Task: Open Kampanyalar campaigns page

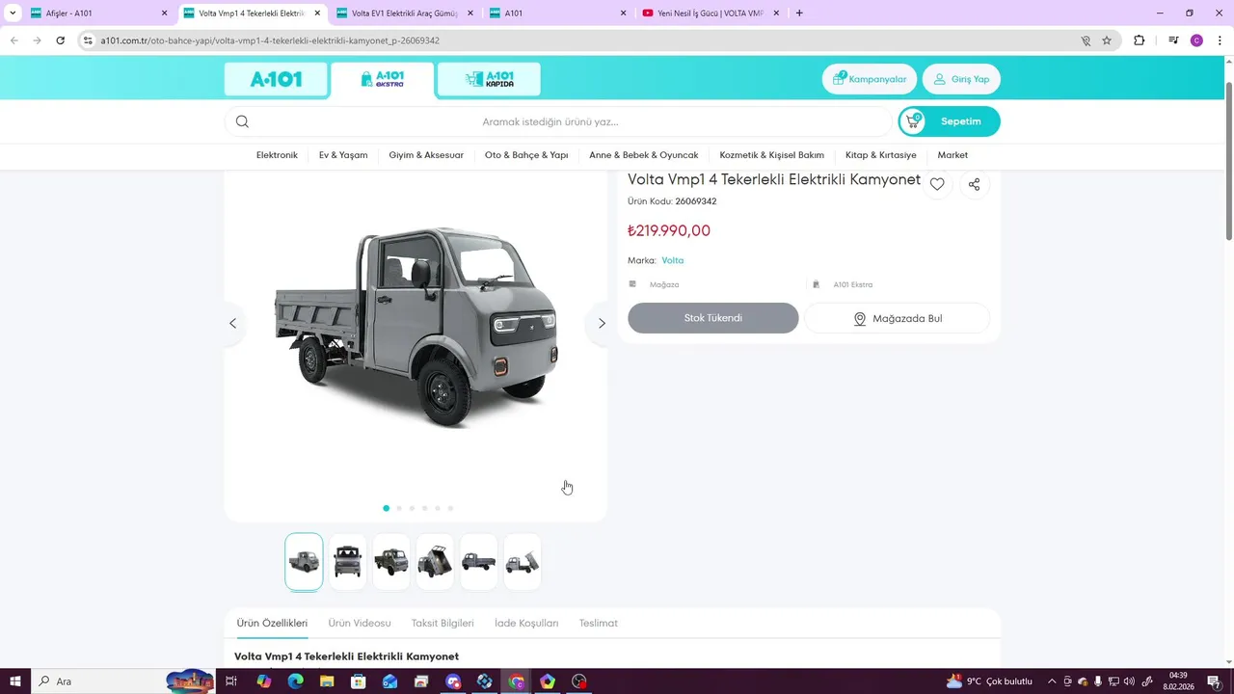Action: pyautogui.click(x=870, y=79)
